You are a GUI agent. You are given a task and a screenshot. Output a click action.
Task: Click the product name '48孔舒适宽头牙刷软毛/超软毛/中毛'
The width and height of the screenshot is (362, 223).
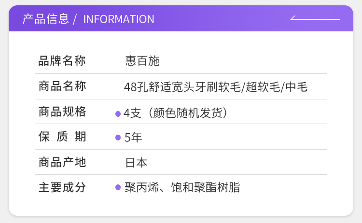click(216, 87)
